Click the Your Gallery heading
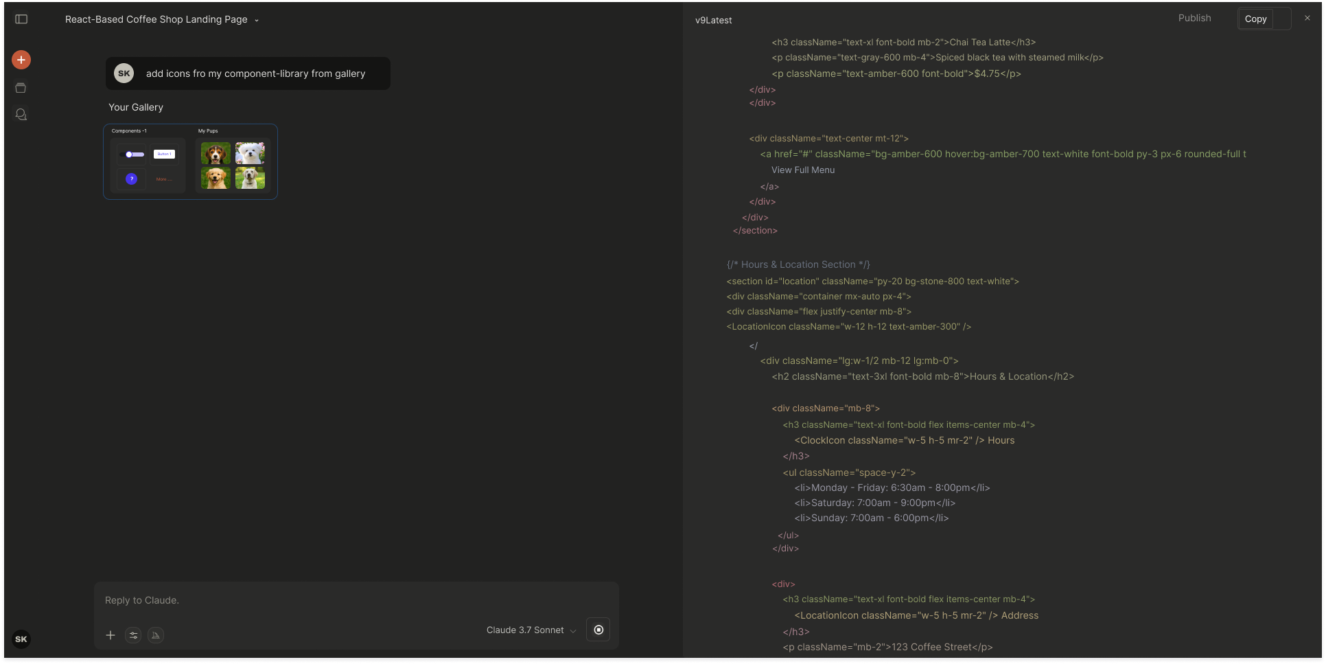Screen dimensions: 1326x664 [136, 107]
